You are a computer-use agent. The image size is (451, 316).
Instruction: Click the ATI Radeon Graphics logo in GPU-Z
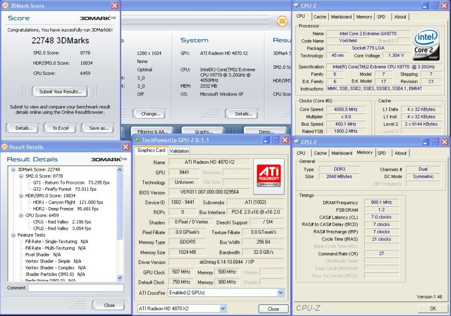click(269, 176)
